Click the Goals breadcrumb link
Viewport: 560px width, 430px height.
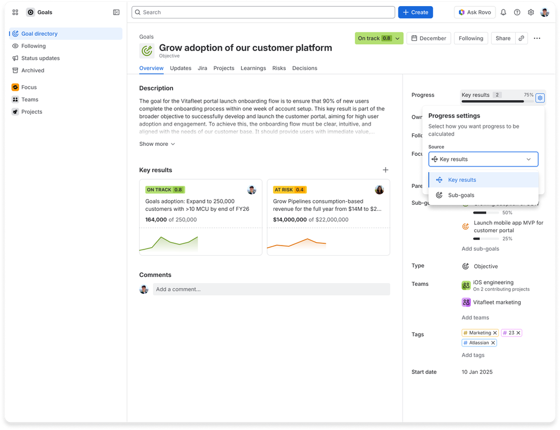coord(146,37)
